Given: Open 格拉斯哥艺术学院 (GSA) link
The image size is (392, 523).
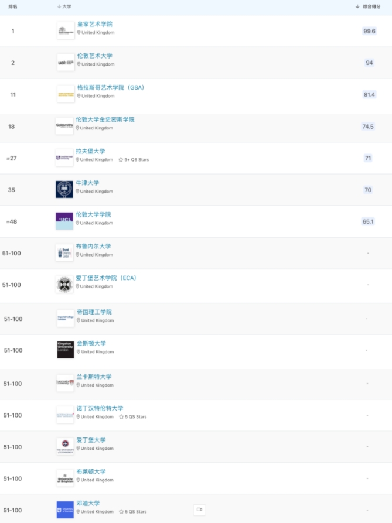Looking at the screenshot, I should [x=110, y=87].
